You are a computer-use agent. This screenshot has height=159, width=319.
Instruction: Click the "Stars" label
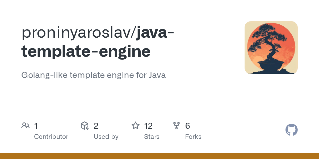[x=152, y=137]
